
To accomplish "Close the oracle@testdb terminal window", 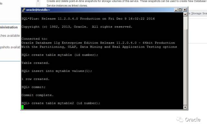I will click(x=185, y=10).
